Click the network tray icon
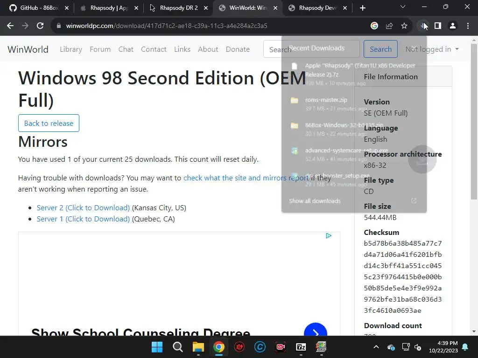The height and width of the screenshot is (358, 478). (406, 347)
